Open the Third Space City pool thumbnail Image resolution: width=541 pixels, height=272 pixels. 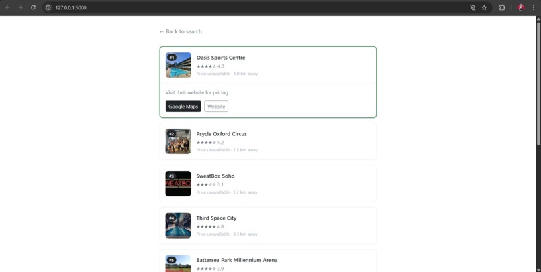click(178, 226)
